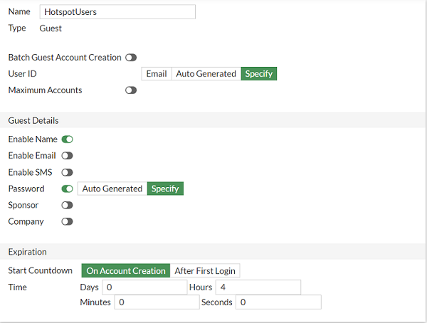Choose Auto Generated for User ID
The width and height of the screenshot is (427, 323).
coord(206,74)
